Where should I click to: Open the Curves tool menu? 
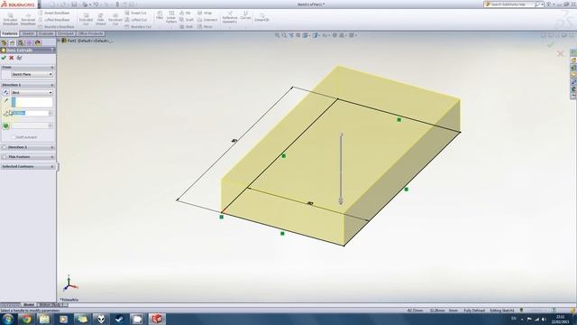tap(245, 16)
